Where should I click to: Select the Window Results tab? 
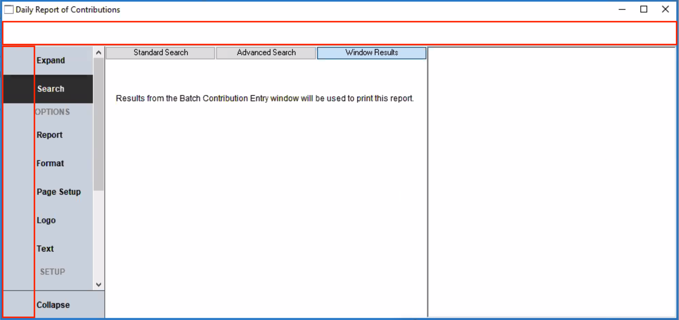pyautogui.click(x=371, y=53)
